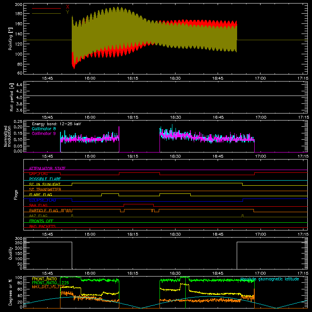Click the "16:30" label below Roll period plot
Viewport: 312px width, 312px height.
175,117
